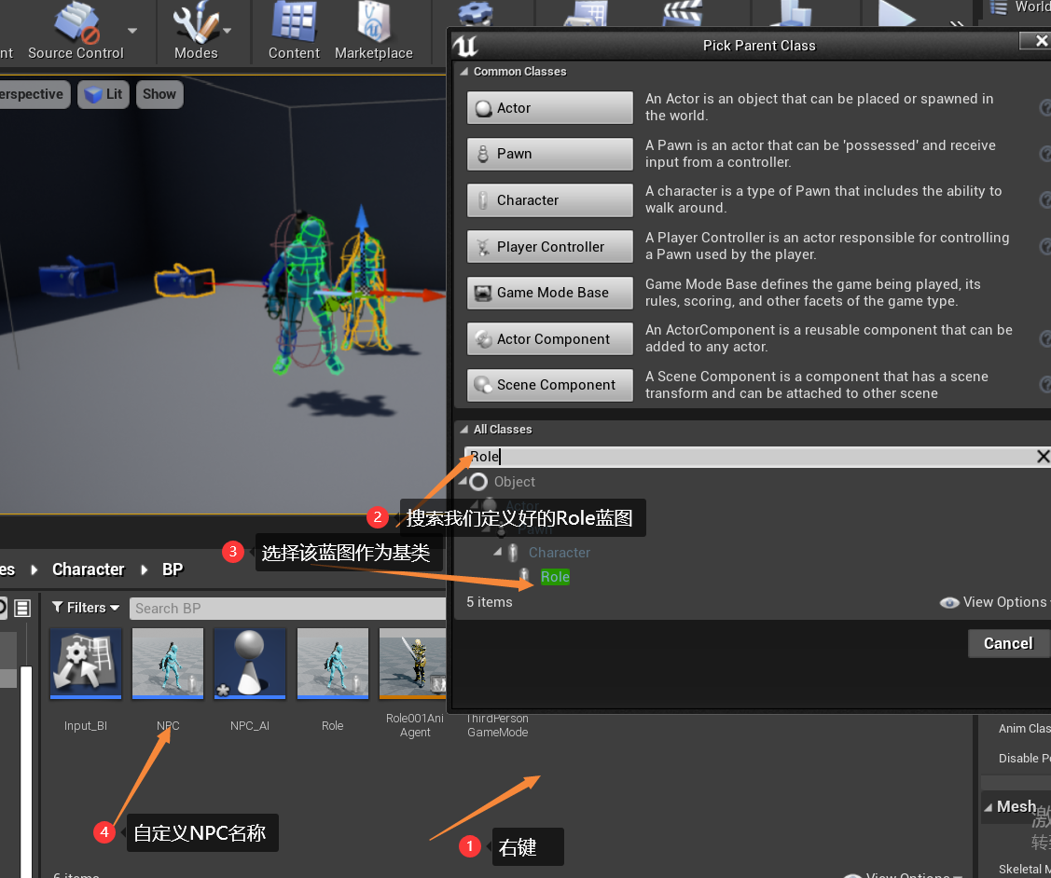Click the class search field containing Role
This screenshot has height=878, width=1051.
click(x=749, y=457)
